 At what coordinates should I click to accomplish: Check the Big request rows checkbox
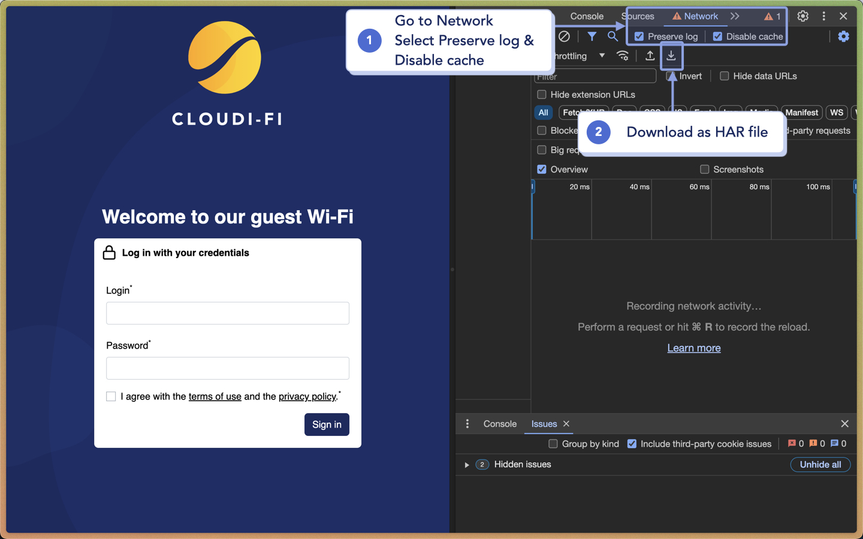[542, 150]
